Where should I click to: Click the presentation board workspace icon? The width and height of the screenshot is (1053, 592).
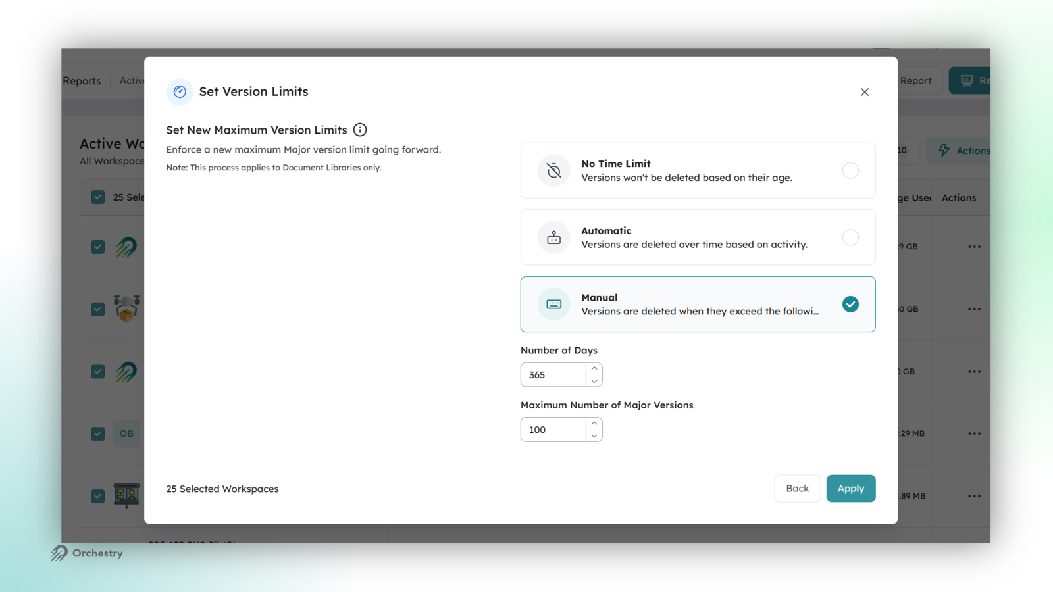pyautogui.click(x=126, y=495)
